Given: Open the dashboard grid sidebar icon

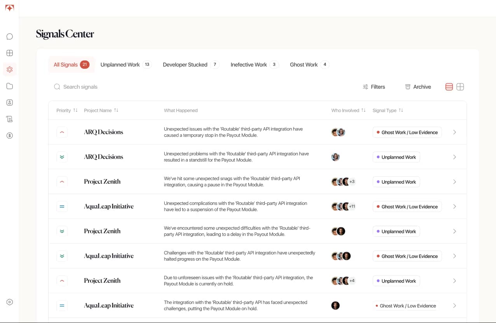Looking at the screenshot, I should 10,53.
